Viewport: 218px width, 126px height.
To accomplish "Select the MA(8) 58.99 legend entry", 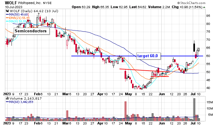I will 16,21.
